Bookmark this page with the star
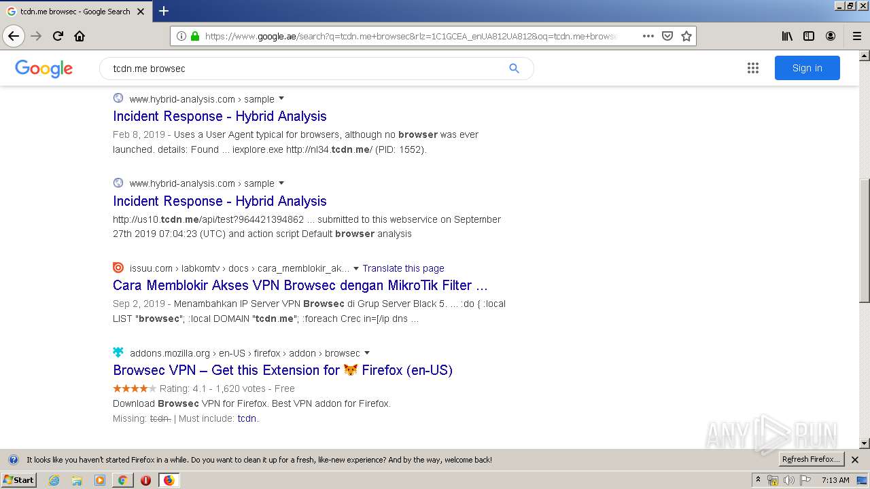Screen dimensions: 870x489 coord(686,36)
